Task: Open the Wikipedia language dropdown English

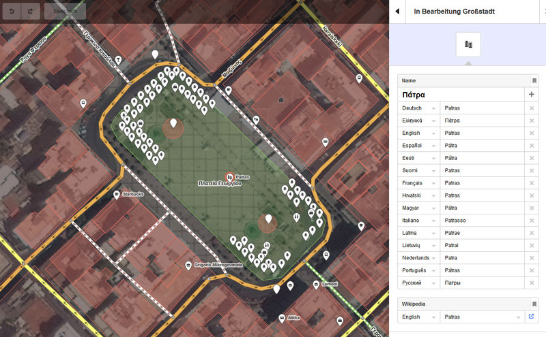Action: 433,317
